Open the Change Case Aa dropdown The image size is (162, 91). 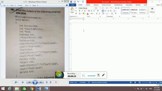92,13
